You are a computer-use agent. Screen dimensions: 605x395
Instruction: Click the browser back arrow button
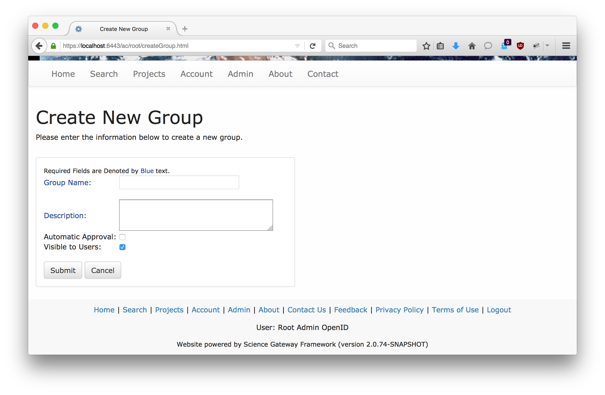tap(39, 46)
